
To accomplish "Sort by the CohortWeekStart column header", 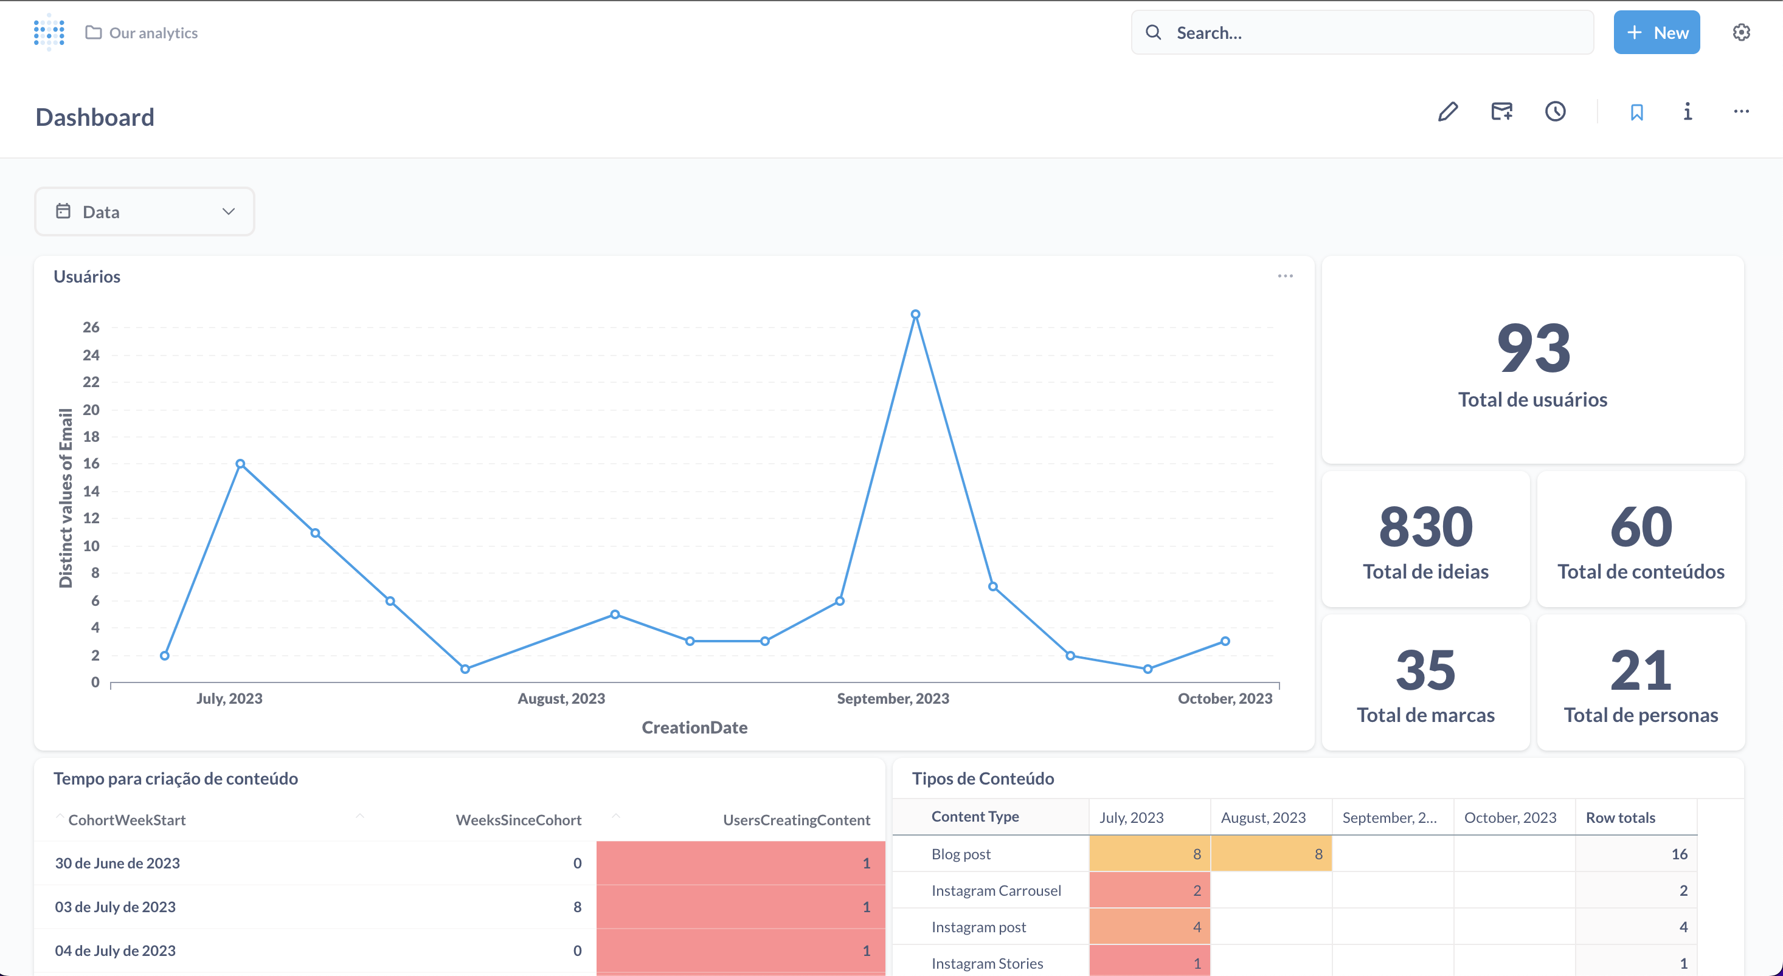I will click(x=126, y=820).
